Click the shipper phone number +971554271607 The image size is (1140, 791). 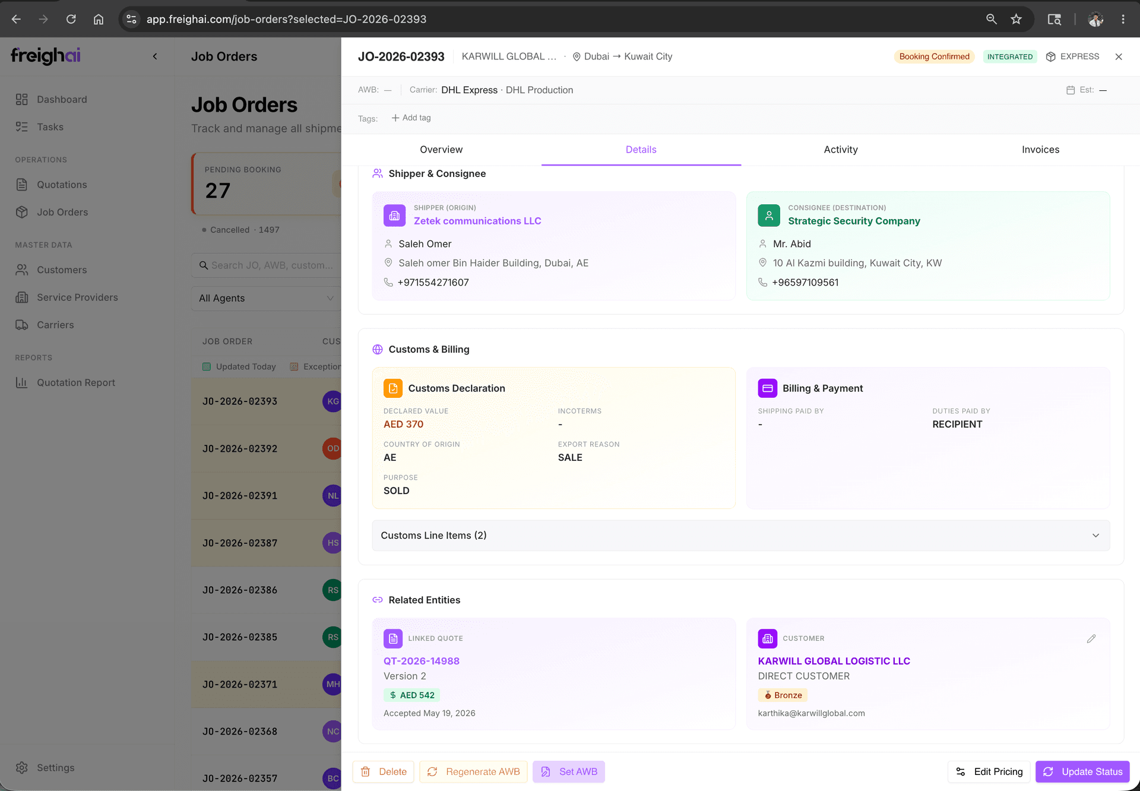tap(433, 283)
